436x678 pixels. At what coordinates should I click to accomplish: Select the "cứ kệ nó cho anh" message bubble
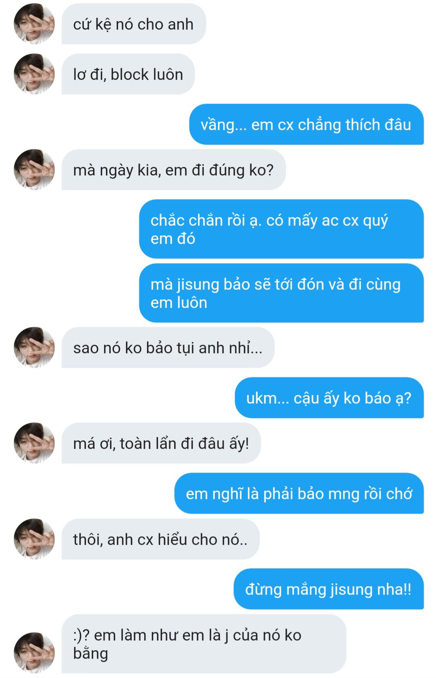click(134, 24)
